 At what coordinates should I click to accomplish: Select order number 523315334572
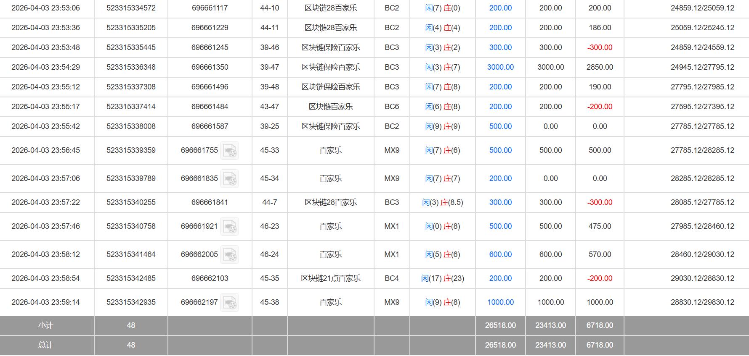pos(131,8)
